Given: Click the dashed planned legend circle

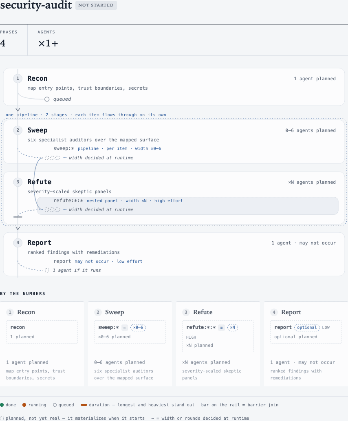Looking at the screenshot, I should point(2,418).
